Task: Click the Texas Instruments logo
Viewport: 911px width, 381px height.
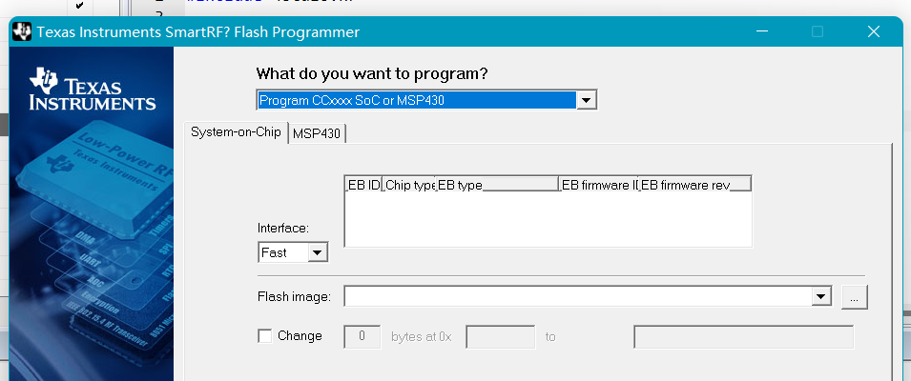Action: point(93,90)
